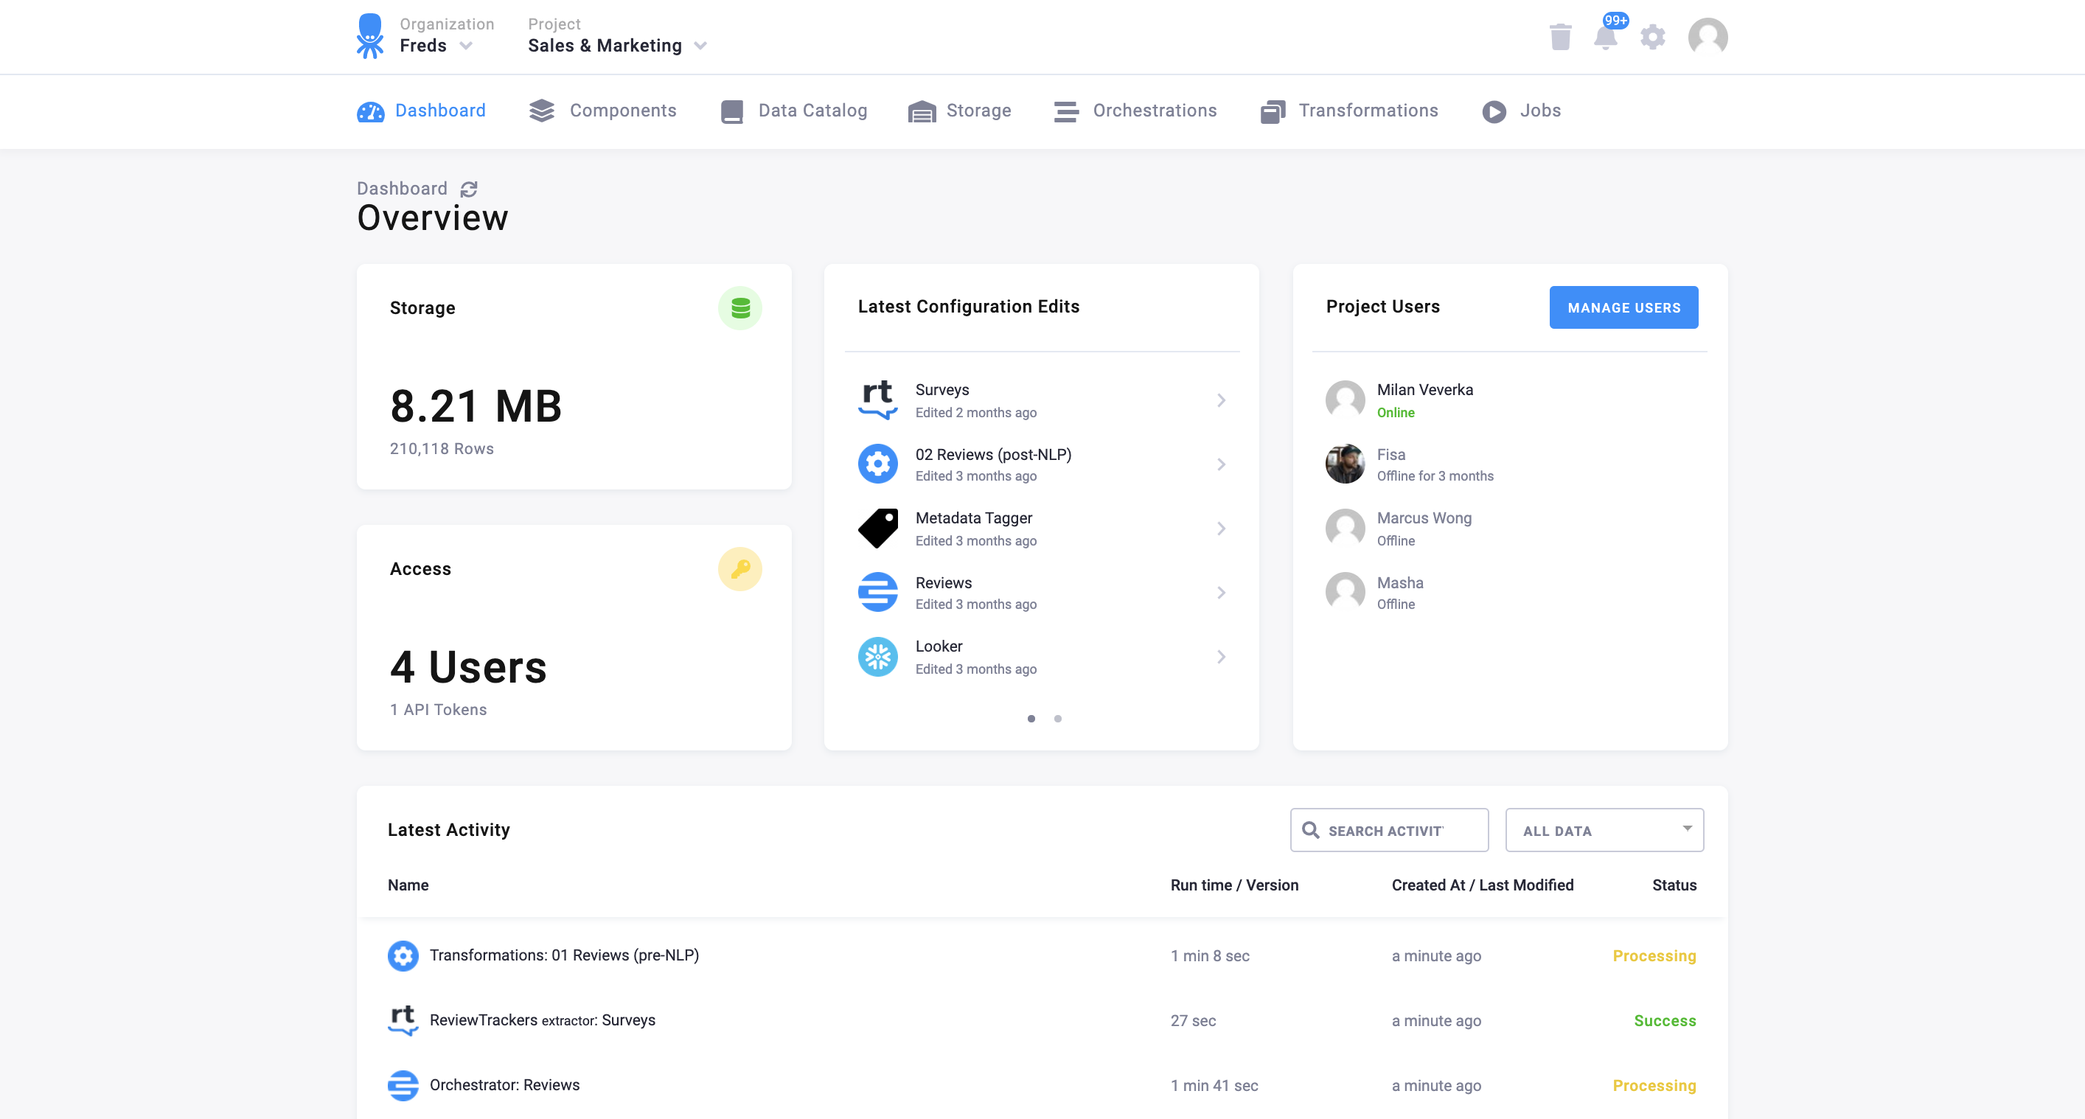Open the ReviewTrackers Surveys configuration icon

tap(877, 399)
